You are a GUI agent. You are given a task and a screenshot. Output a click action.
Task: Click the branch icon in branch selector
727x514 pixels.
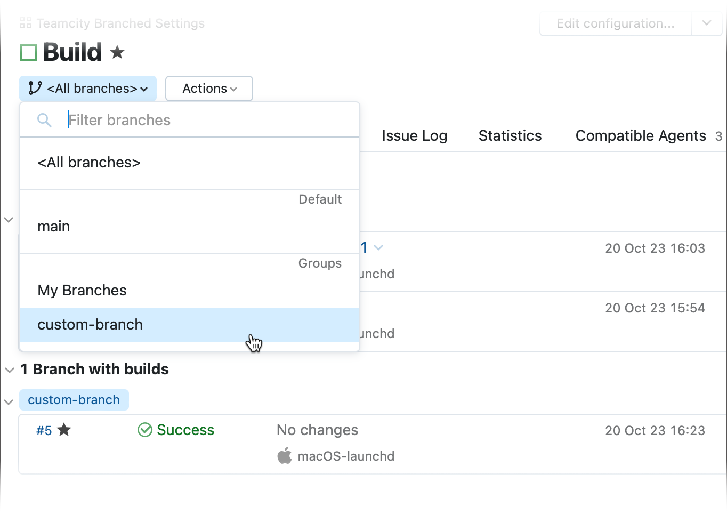click(x=35, y=88)
